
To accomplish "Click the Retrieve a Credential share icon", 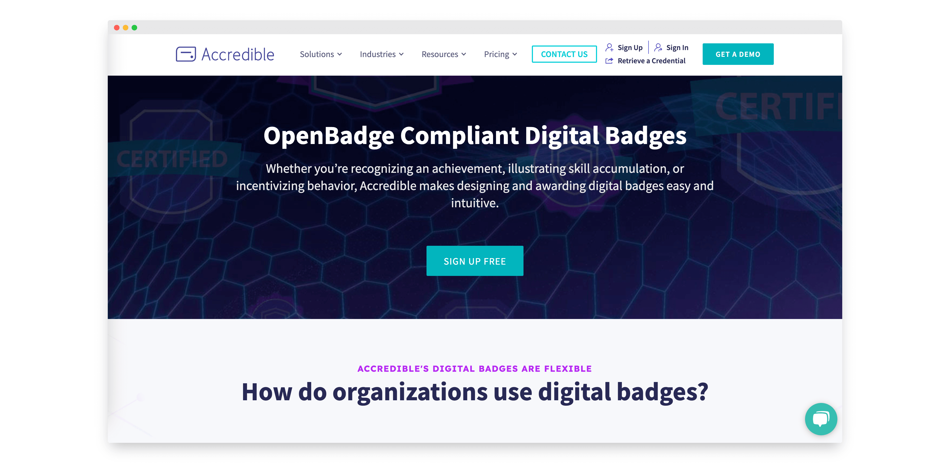I will coord(609,61).
